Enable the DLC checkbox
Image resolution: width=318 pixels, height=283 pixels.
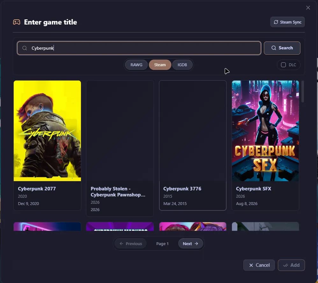283,65
